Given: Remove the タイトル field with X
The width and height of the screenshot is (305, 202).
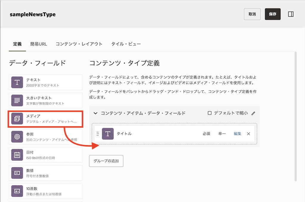Looking at the screenshot, I should 248,134.
